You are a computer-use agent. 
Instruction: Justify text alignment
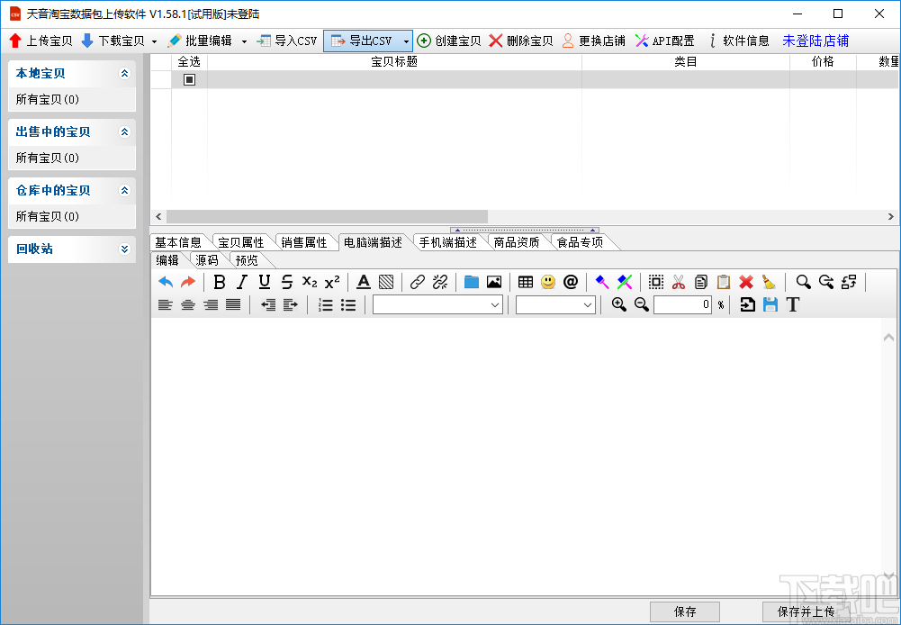coord(233,304)
